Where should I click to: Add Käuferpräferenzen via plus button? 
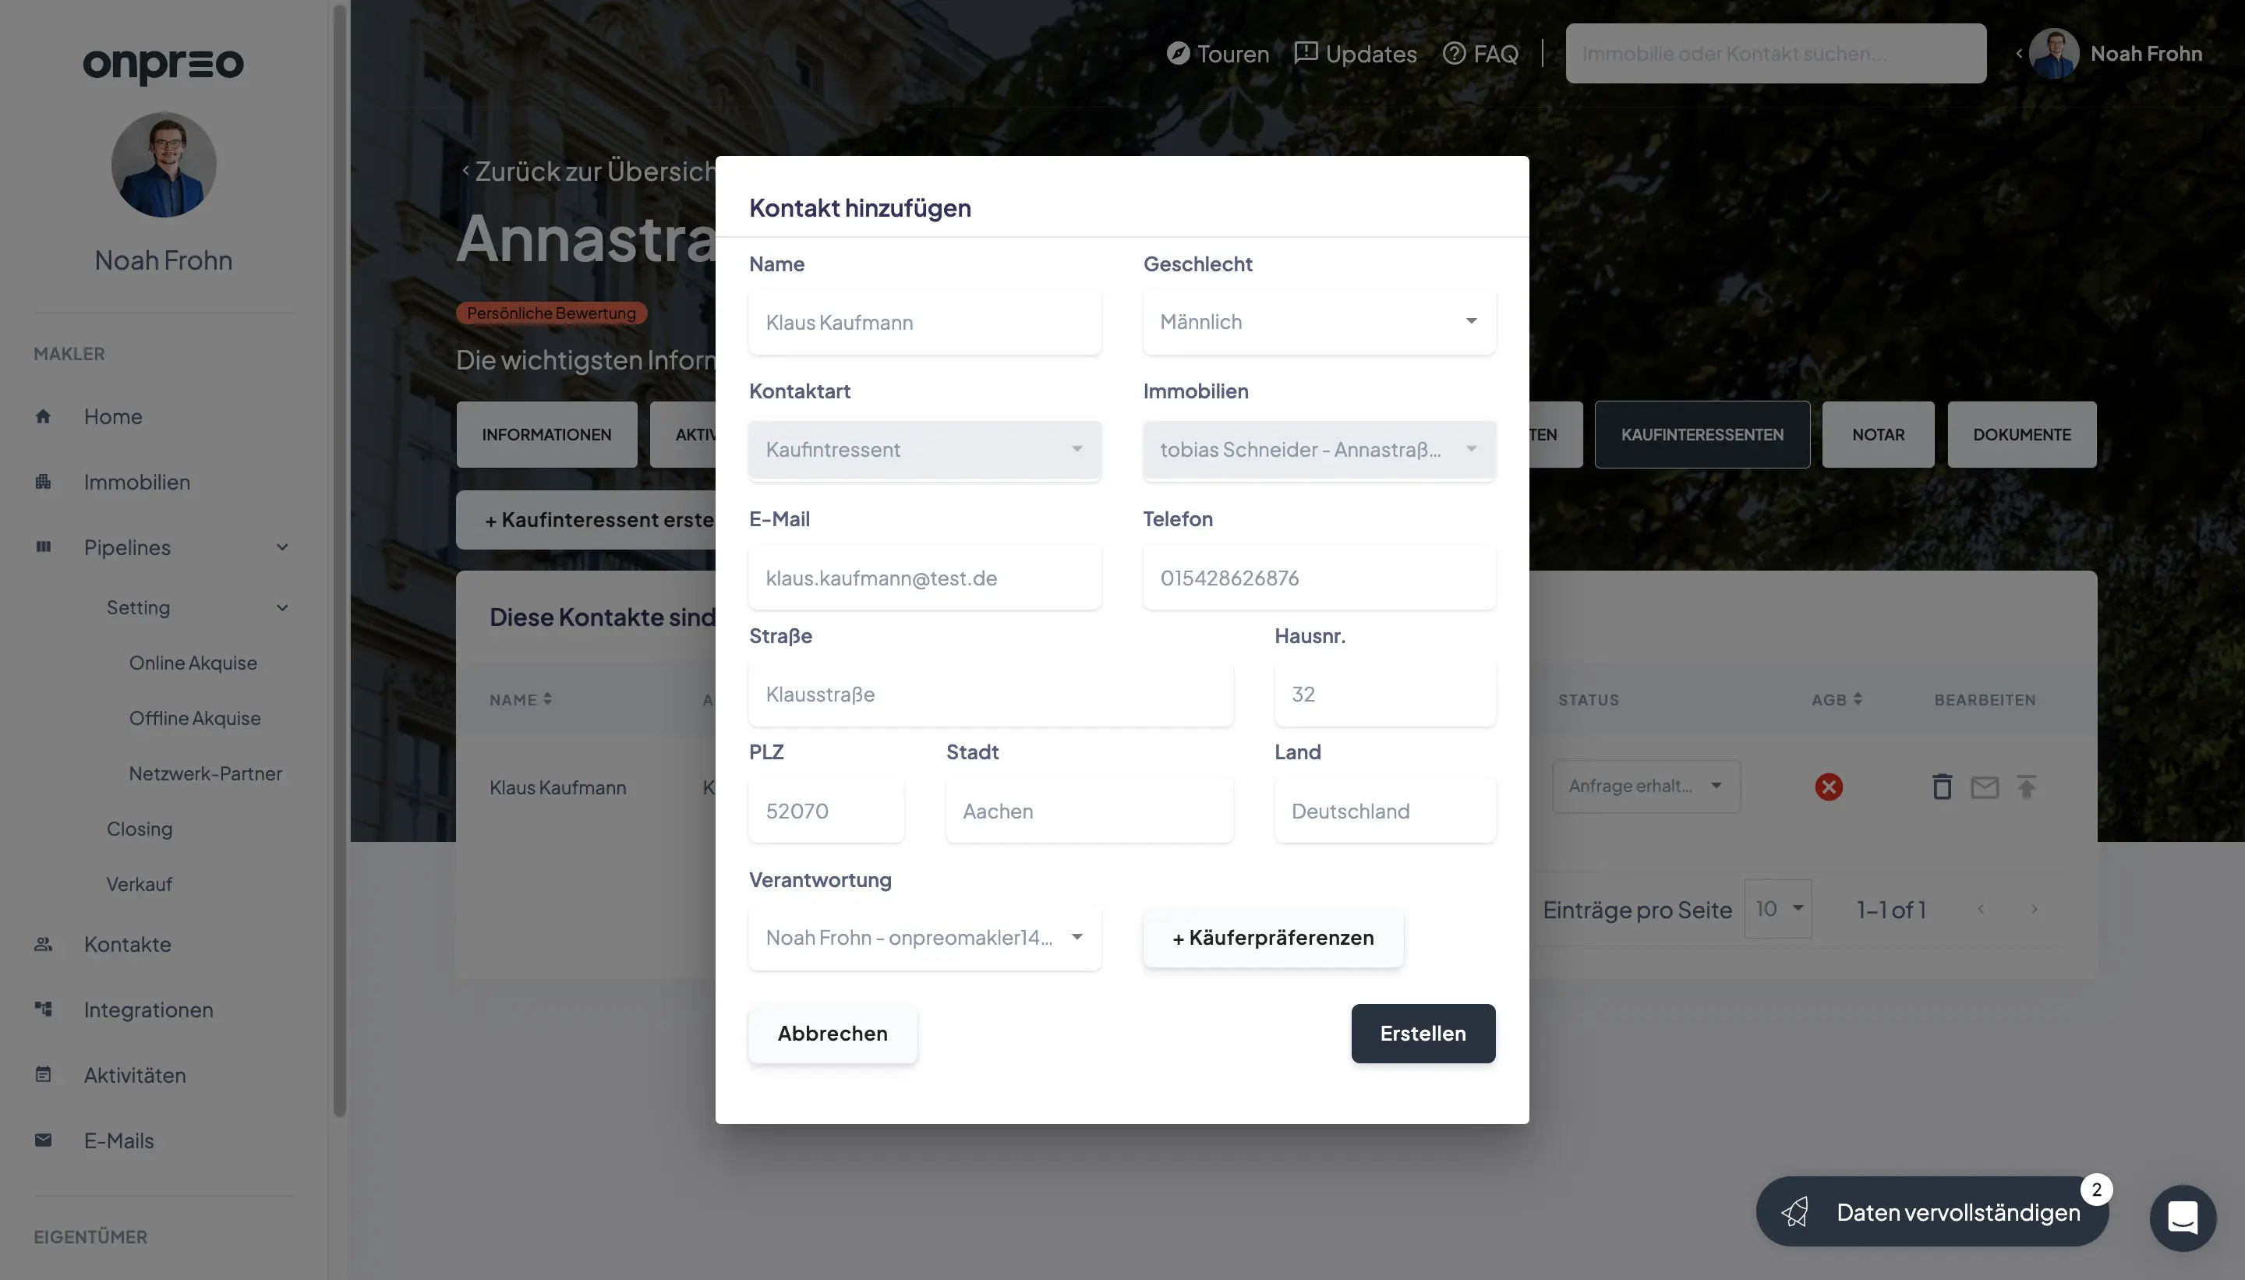pyautogui.click(x=1272, y=937)
